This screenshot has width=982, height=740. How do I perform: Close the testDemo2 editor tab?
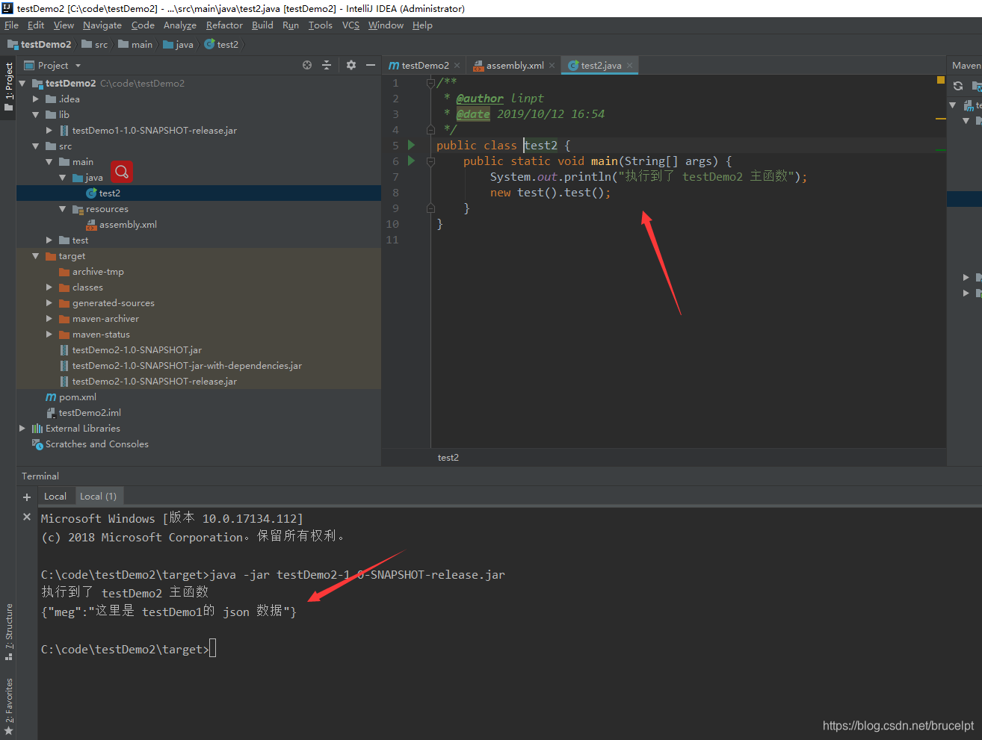[x=457, y=66]
